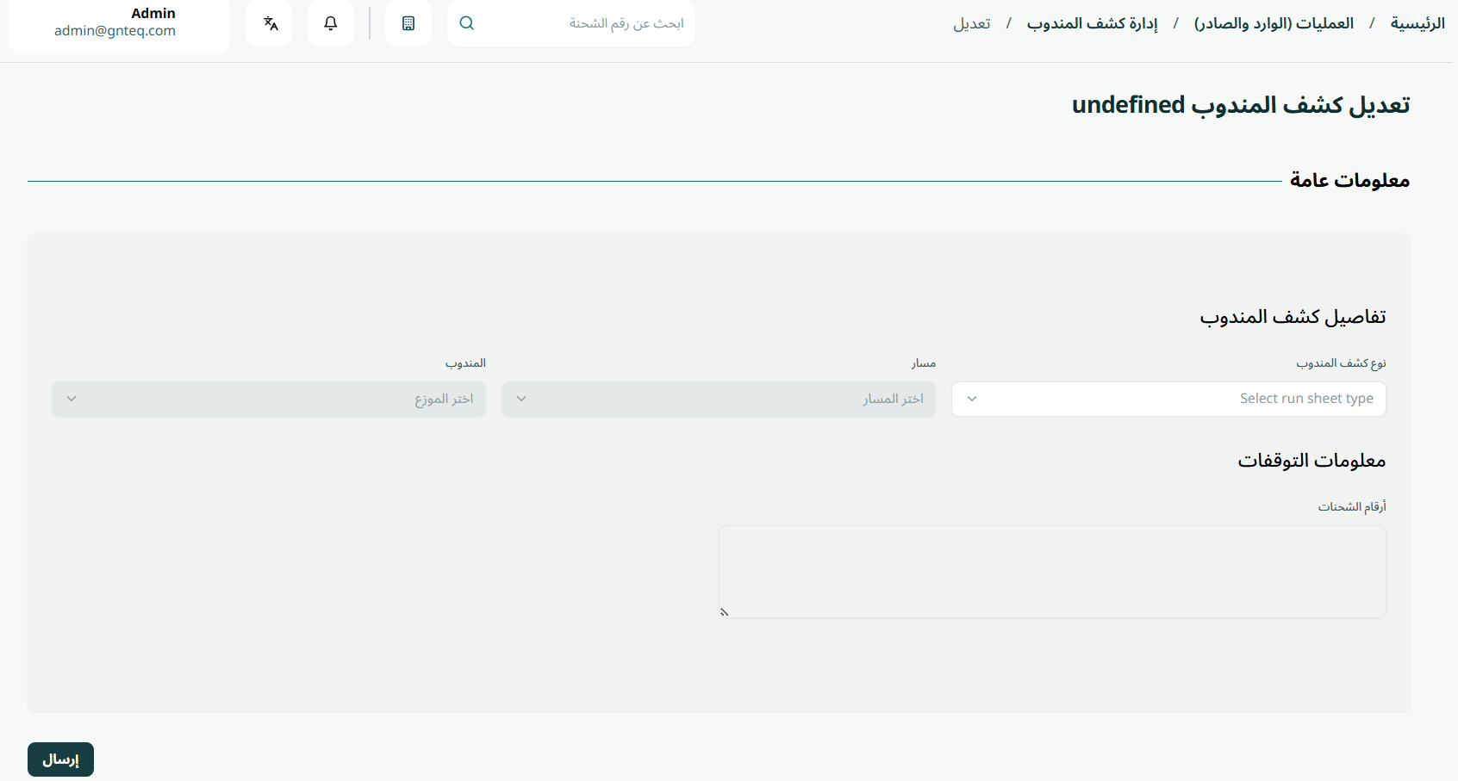1458x781 pixels.
Task: Open the اختر المسار route dropdown
Action: click(x=719, y=399)
